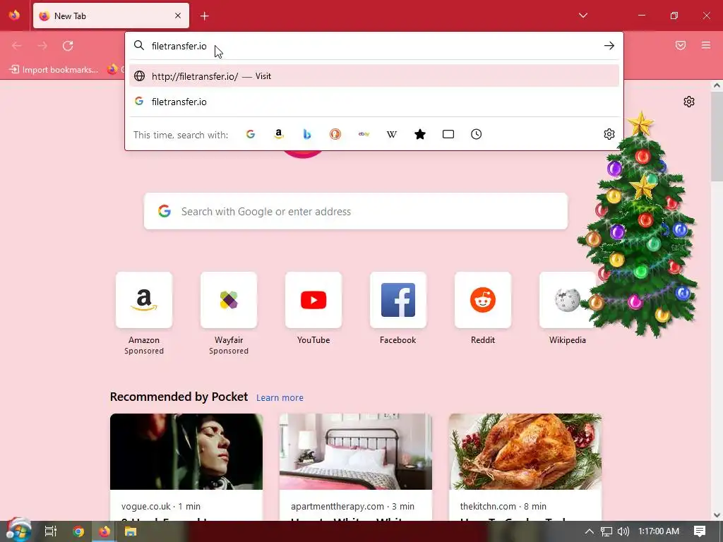The width and height of the screenshot is (723, 542).
Task: Search with DuckDuckGo from the one-off row
Action: [x=335, y=134]
